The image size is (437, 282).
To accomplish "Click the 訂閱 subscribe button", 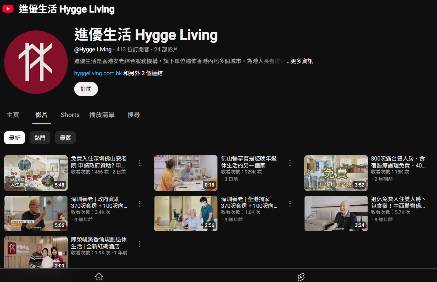I will pos(86,89).
